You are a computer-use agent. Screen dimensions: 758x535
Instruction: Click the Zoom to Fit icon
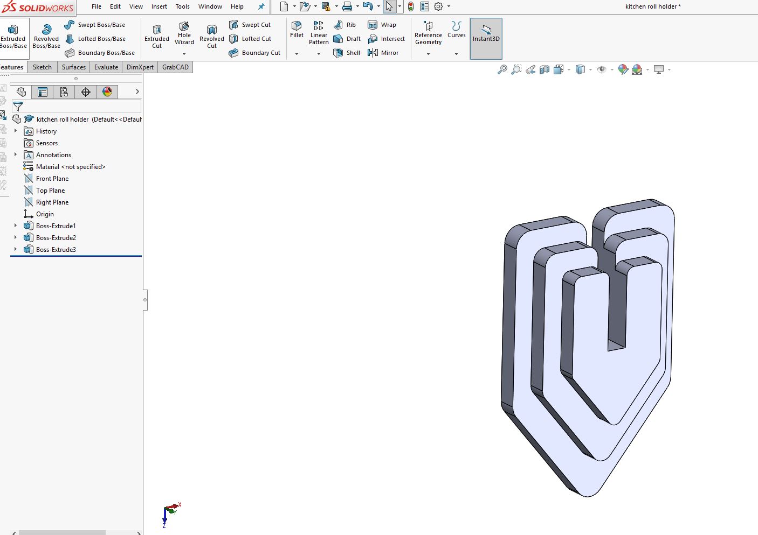click(x=502, y=69)
